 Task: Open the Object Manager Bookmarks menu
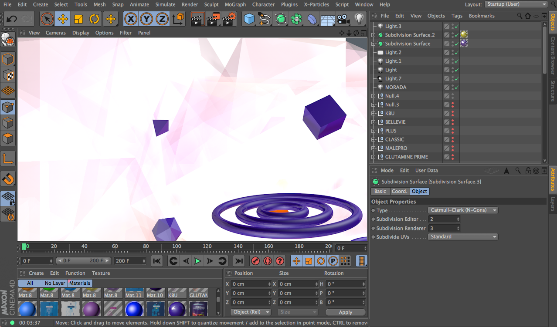[x=482, y=16]
